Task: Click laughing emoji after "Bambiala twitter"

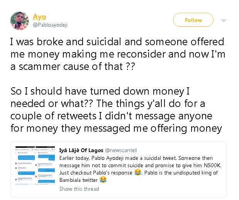Action: coord(103,180)
